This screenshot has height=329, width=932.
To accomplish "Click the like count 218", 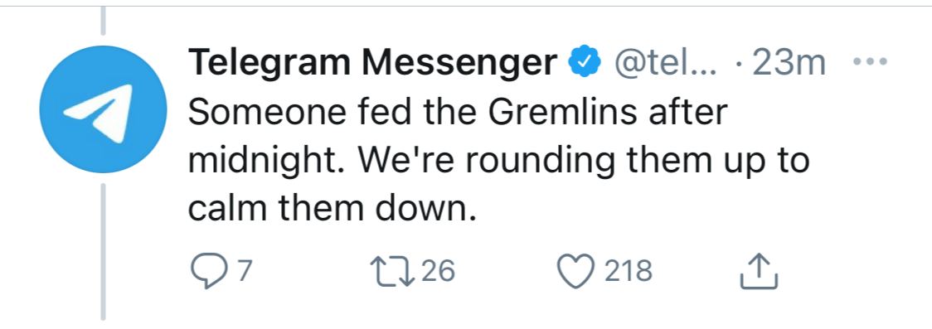I will coord(629,271).
